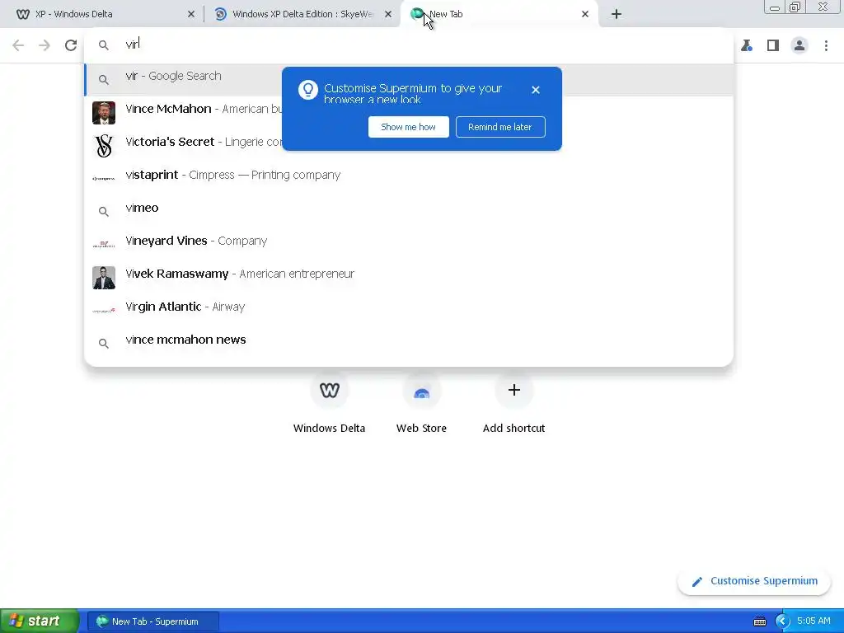
Task: Choose the Virgin Atlantic suggestion
Action: tap(409, 307)
